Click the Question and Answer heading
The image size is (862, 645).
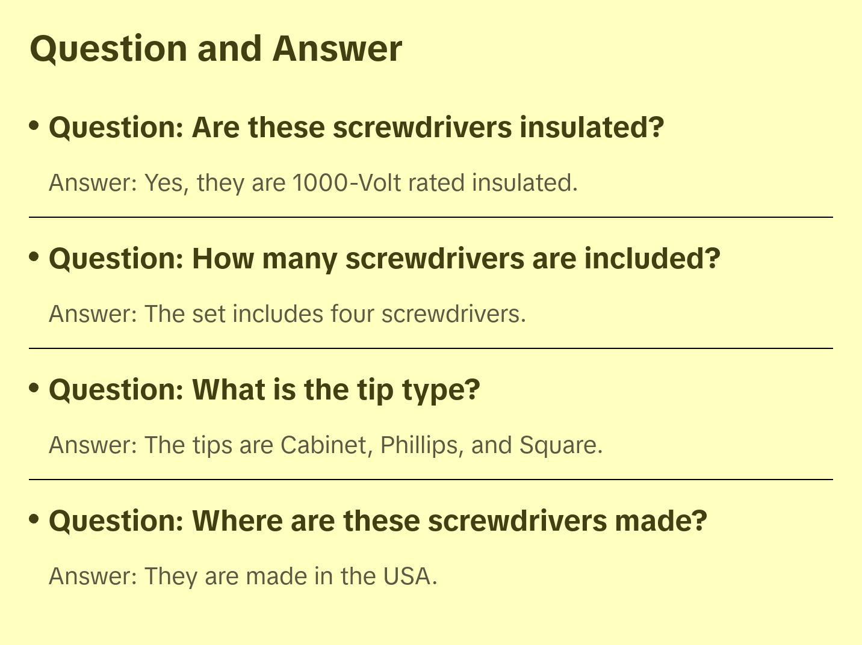coord(215,48)
